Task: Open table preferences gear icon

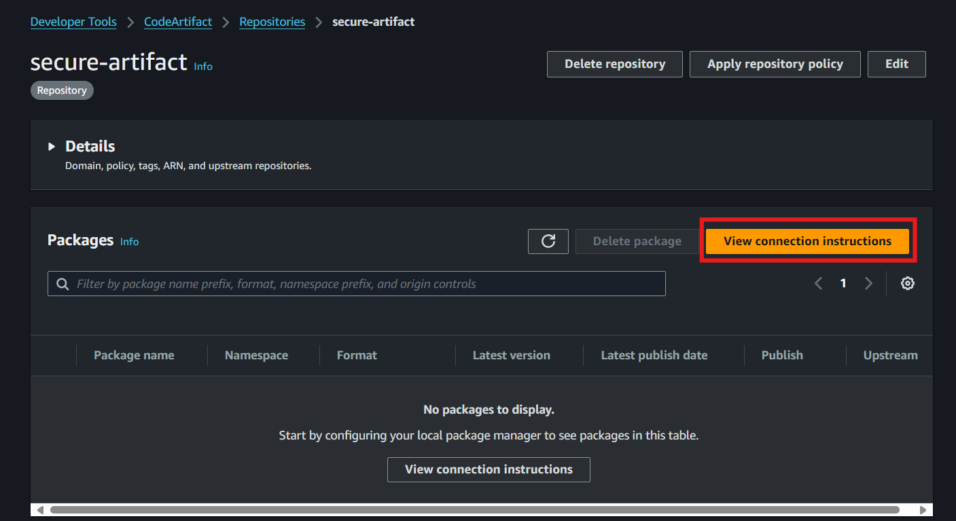Action: pos(908,284)
